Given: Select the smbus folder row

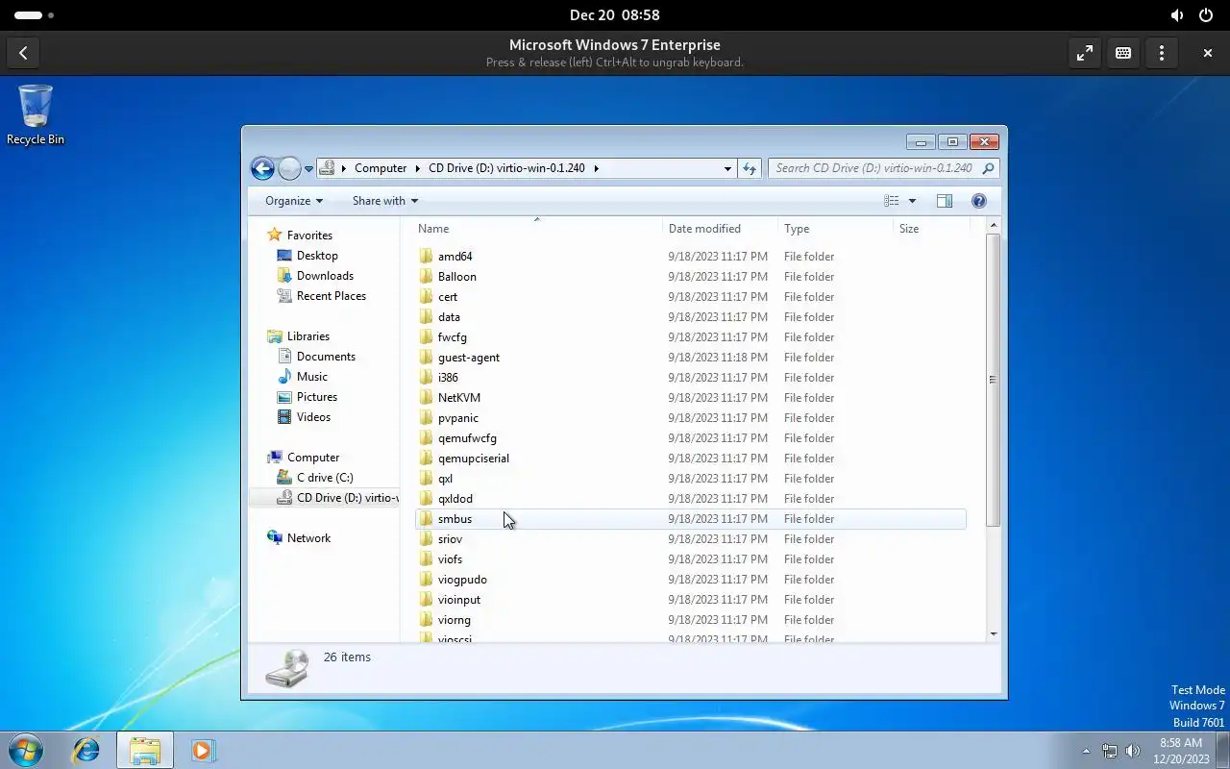Looking at the screenshot, I should tap(690, 519).
